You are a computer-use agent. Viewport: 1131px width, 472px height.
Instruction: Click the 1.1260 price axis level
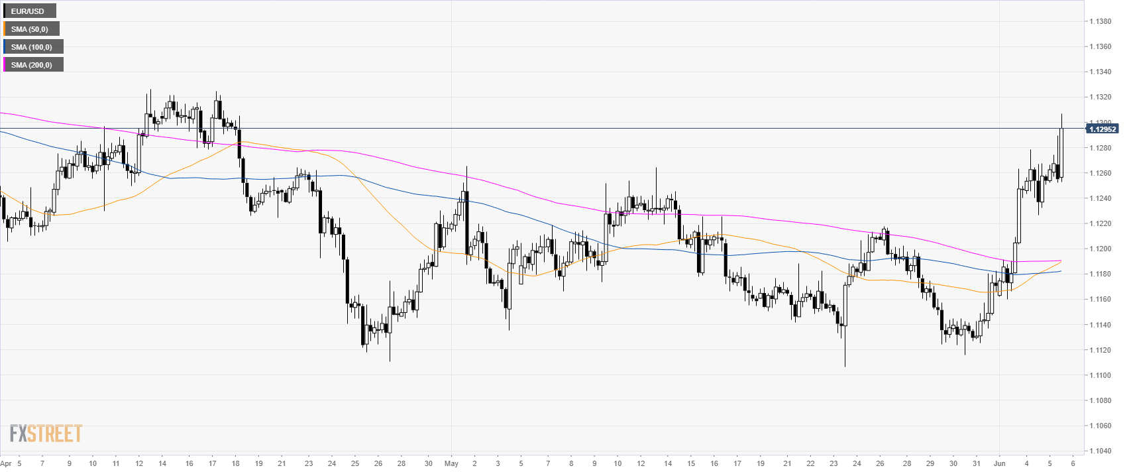1101,174
